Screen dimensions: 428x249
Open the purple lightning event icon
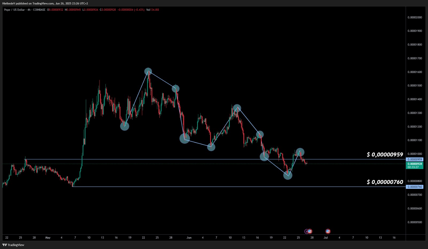pos(307,231)
